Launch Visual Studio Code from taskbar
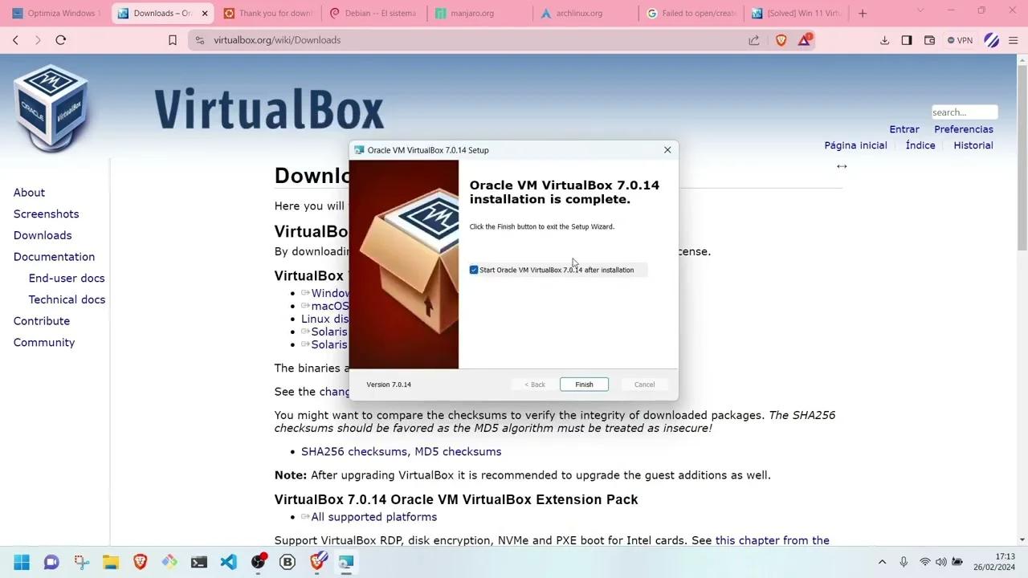Viewport: 1028px width, 578px height. (x=229, y=562)
